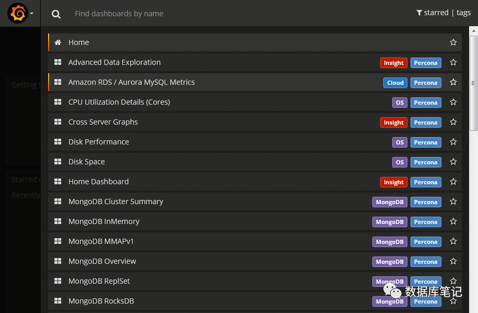Click MongoDB tag on MongoDB Cluster Summary

point(390,202)
